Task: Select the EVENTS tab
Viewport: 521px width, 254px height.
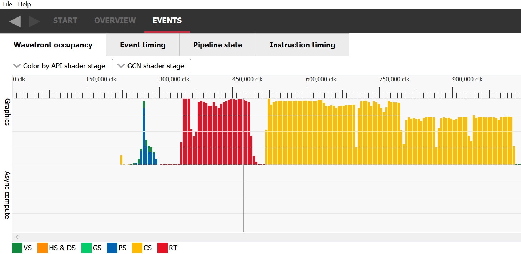Action: coord(167,21)
